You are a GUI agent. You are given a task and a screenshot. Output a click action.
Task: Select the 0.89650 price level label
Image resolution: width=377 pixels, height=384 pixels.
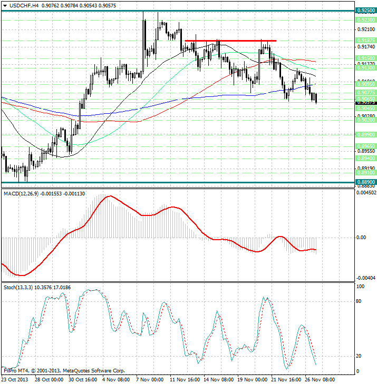(x=366, y=146)
